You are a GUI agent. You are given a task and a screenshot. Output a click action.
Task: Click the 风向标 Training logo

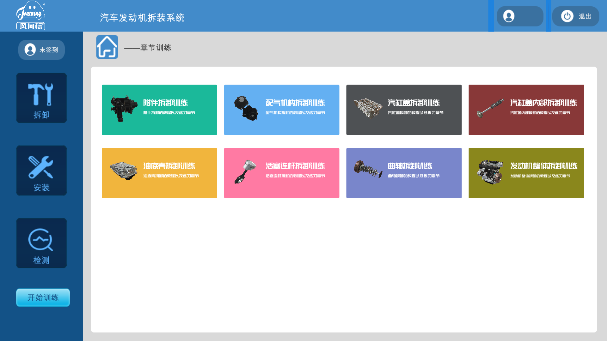tap(31, 16)
